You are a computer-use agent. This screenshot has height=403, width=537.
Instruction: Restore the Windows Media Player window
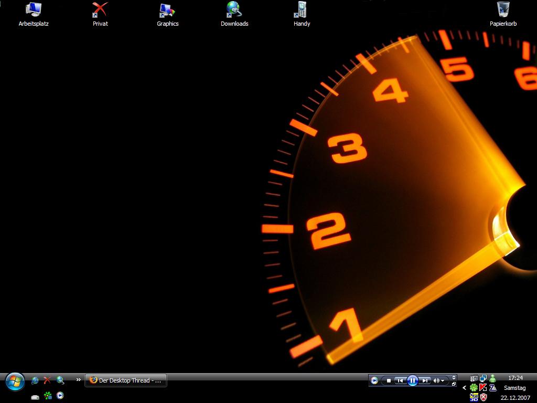click(x=454, y=384)
